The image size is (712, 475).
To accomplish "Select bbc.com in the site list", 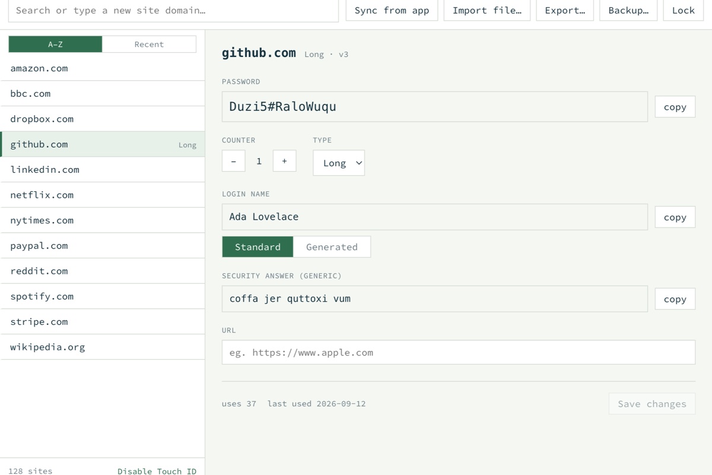I will pyautogui.click(x=103, y=94).
